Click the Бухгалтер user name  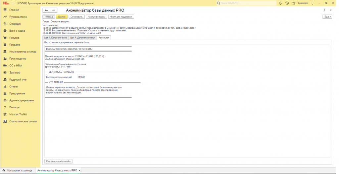(x=303, y=3)
